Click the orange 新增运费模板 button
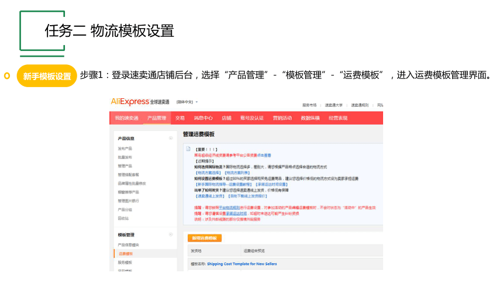Image resolution: width=503 pixels, height=283 pixels. point(205,238)
